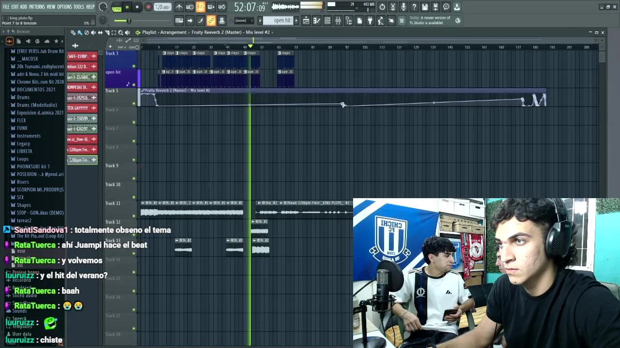Mute Track 3 using its green dot

pos(134,66)
